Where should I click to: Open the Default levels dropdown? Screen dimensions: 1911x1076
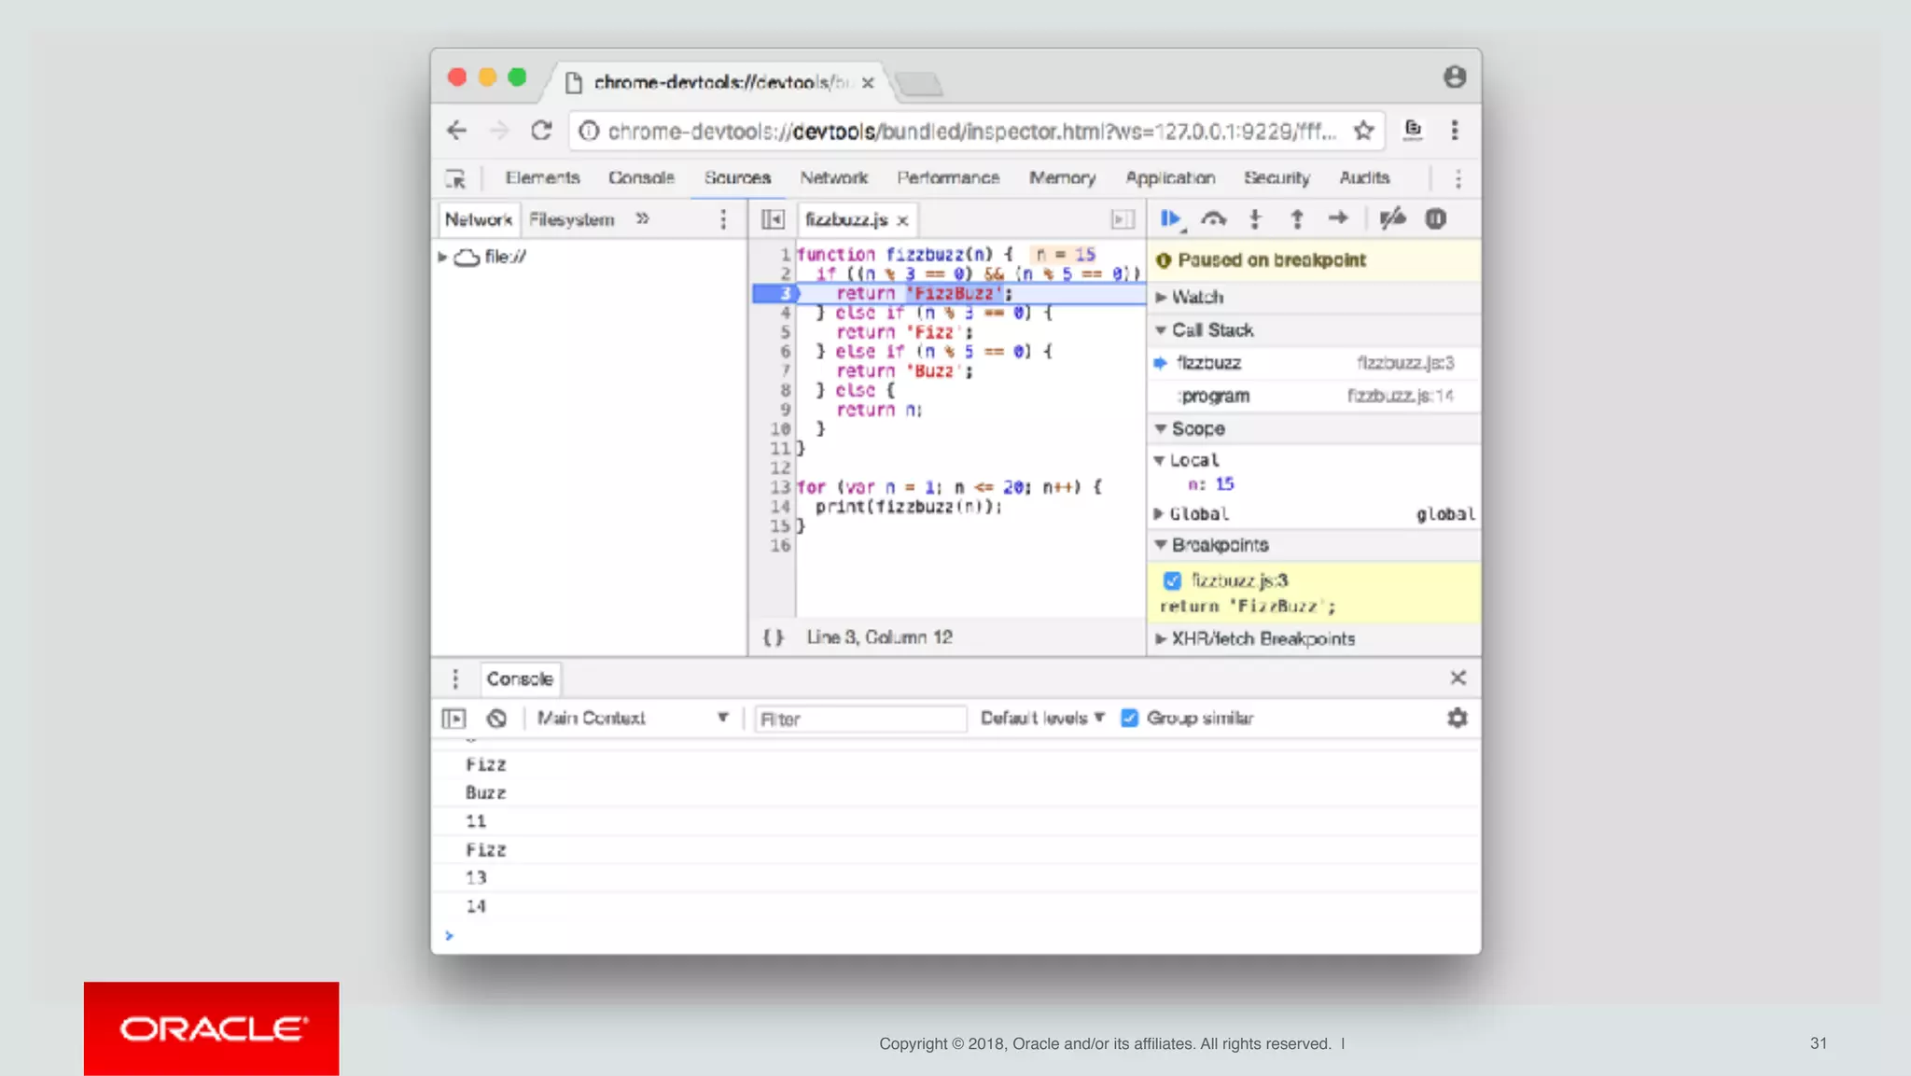click(1041, 718)
